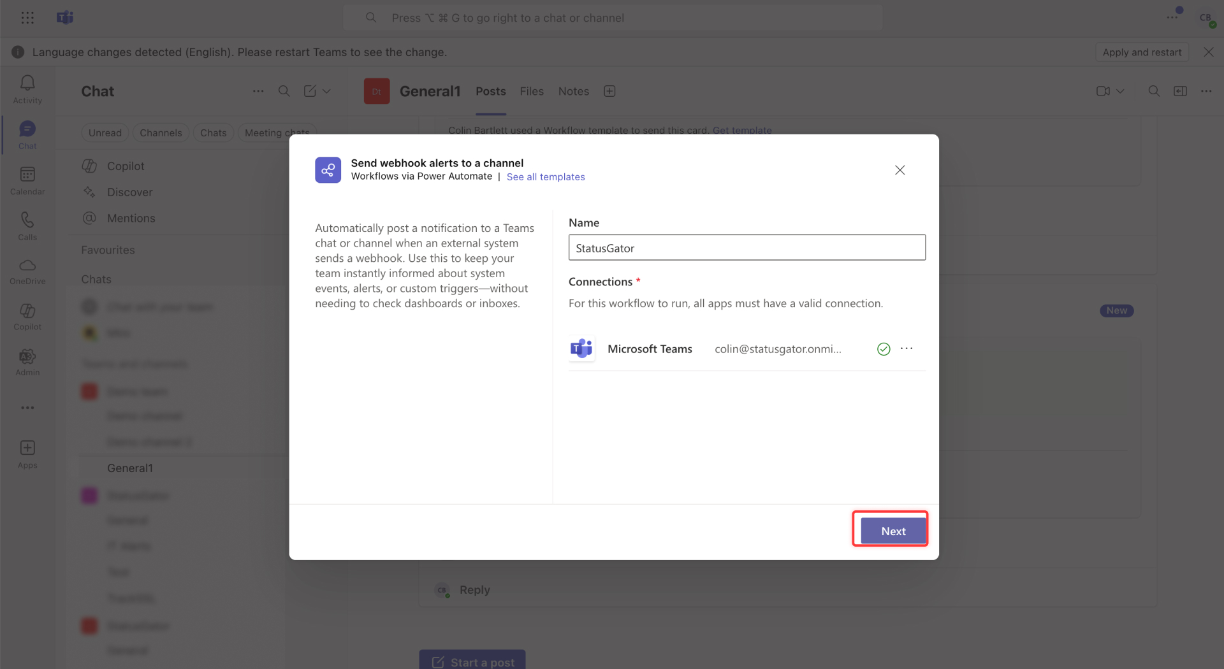Switch to the Notes tab

(x=573, y=91)
